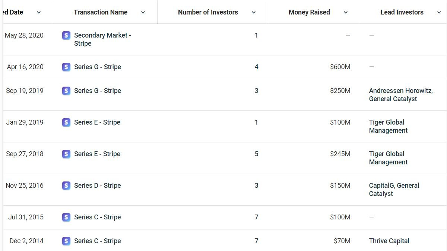Open the Transaction Name column dropdown arrow

[x=143, y=12]
